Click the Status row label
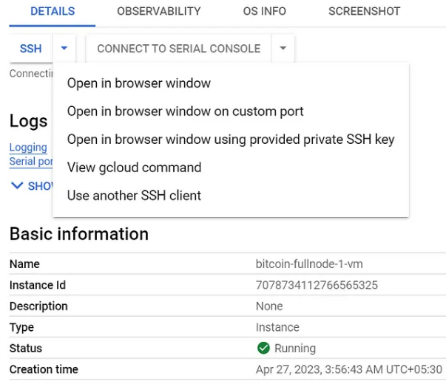The height and width of the screenshot is (384, 446). coord(26,349)
